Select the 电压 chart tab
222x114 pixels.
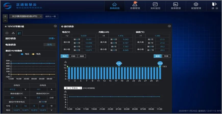65,56
